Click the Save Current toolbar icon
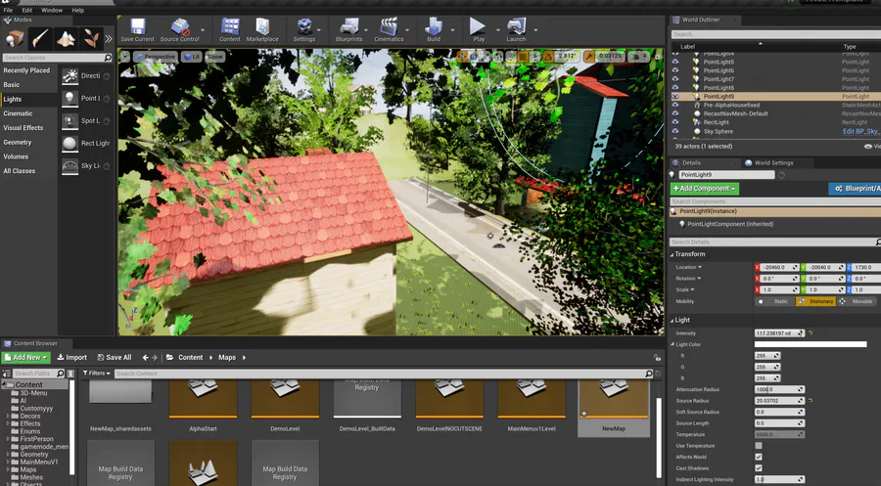 click(x=138, y=27)
